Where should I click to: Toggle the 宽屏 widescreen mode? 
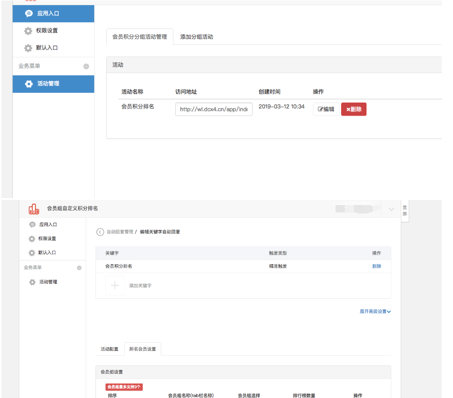click(404, 211)
